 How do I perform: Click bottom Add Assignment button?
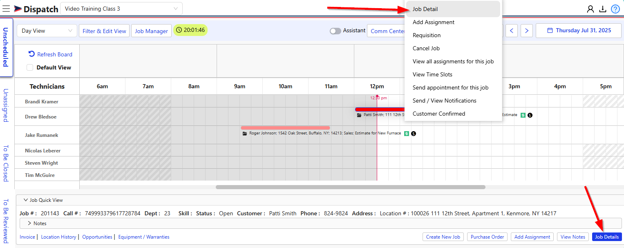532,237
